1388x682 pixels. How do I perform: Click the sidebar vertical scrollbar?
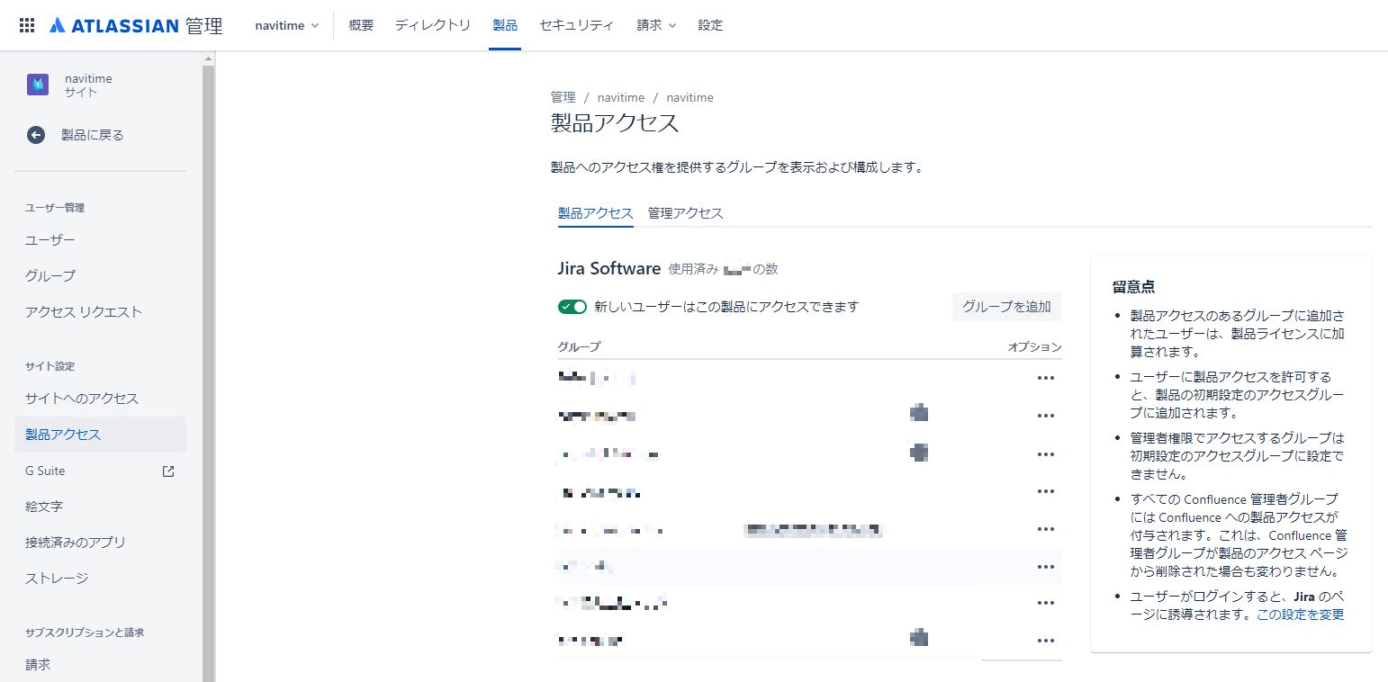[x=209, y=360]
